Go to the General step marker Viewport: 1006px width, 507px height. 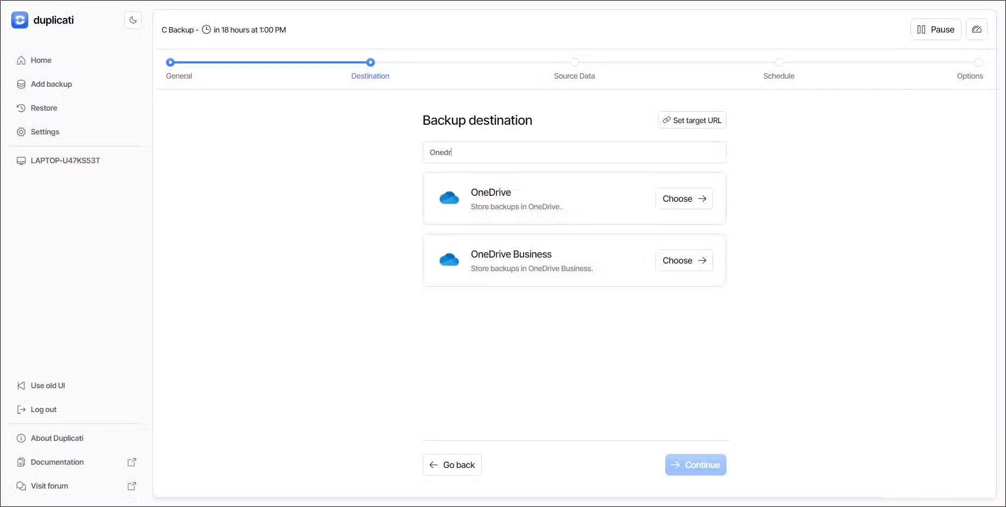pos(170,62)
